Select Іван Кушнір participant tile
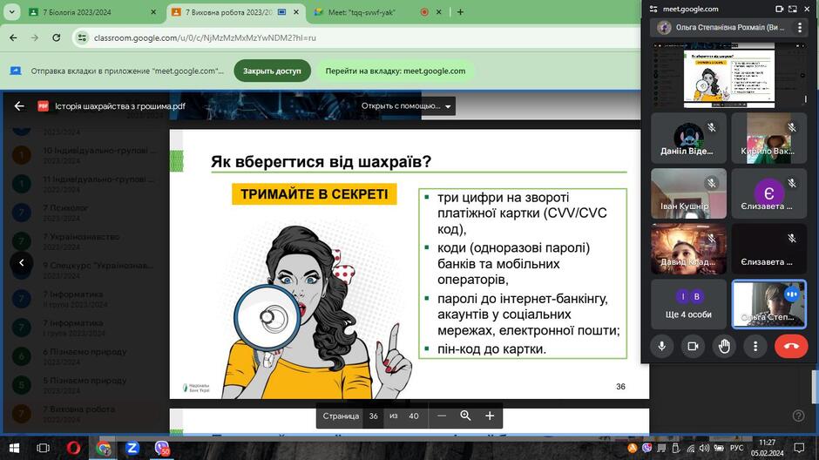The image size is (819, 460). (689, 193)
